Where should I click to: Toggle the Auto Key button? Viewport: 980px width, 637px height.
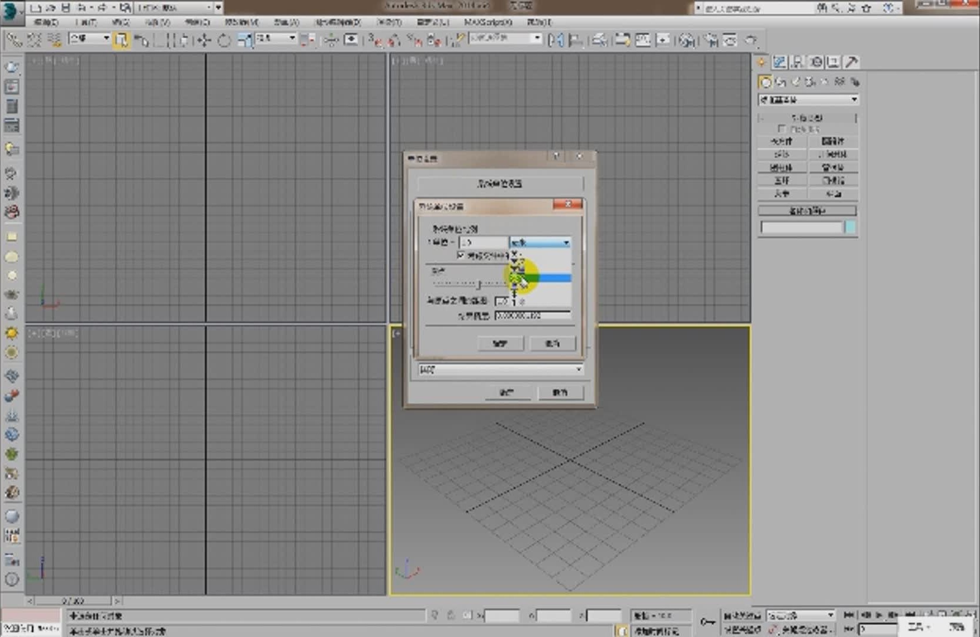pyautogui.click(x=743, y=616)
